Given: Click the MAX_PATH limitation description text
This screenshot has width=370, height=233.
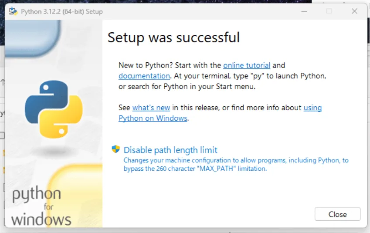Looking at the screenshot, I should coord(236,164).
